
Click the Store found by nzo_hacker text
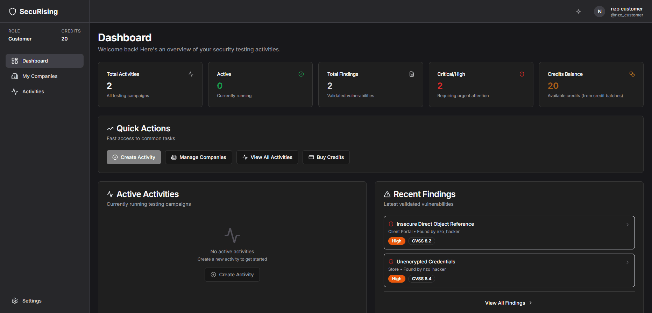[417, 269]
